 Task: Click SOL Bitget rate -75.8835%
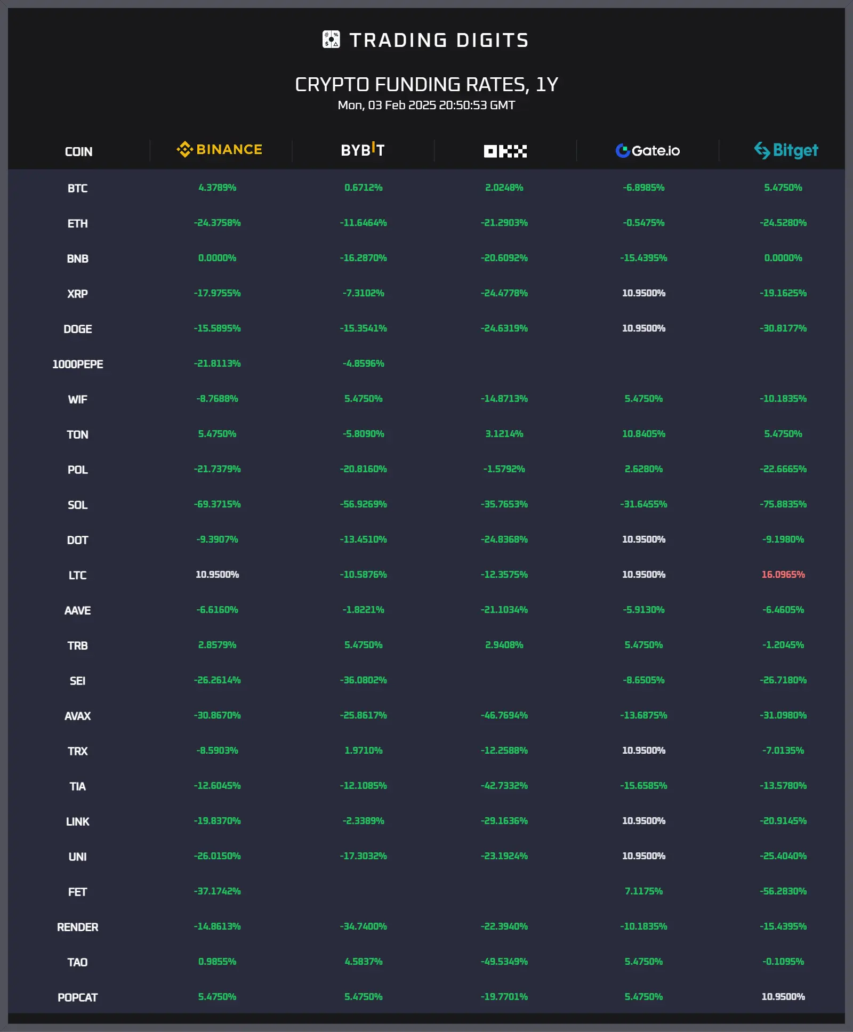783,504
